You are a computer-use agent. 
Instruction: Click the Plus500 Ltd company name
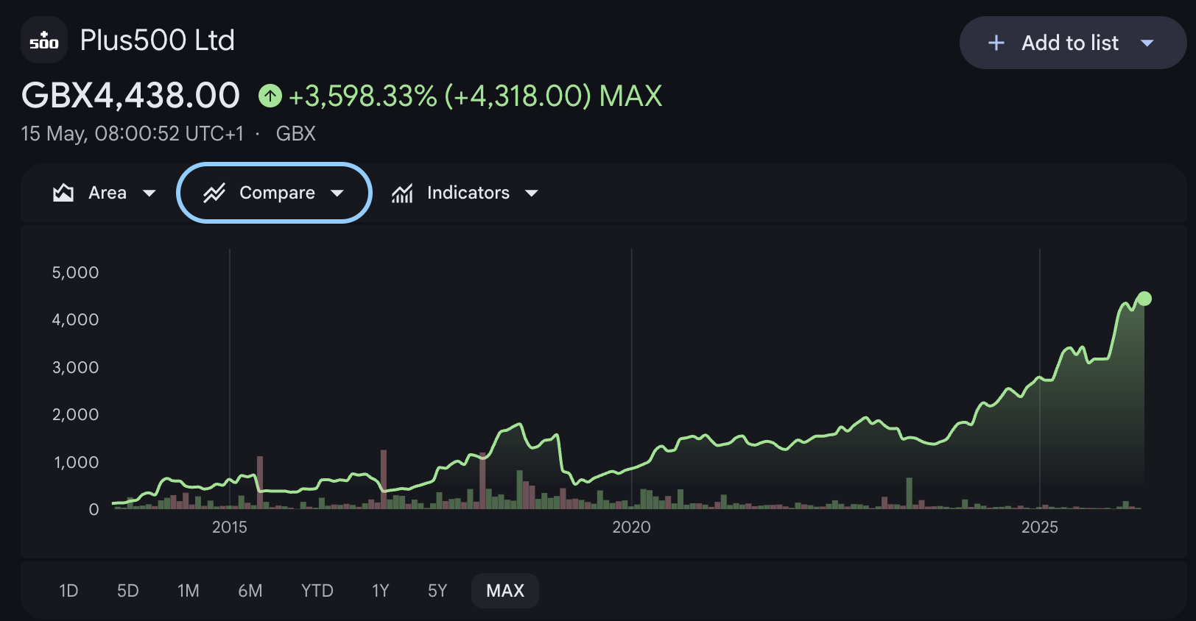point(157,40)
